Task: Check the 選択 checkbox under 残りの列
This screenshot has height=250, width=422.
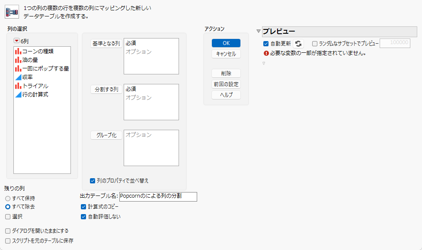Action: pyautogui.click(x=8, y=217)
